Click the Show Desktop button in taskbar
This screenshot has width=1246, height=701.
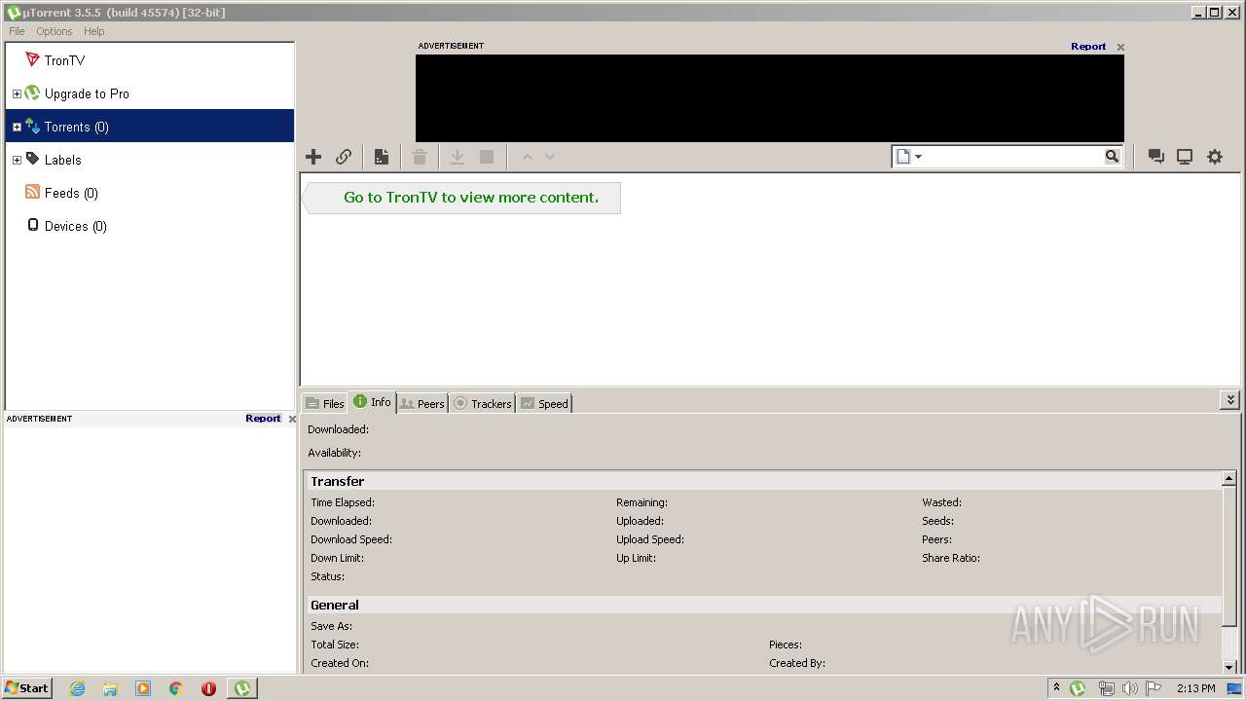tap(1234, 688)
